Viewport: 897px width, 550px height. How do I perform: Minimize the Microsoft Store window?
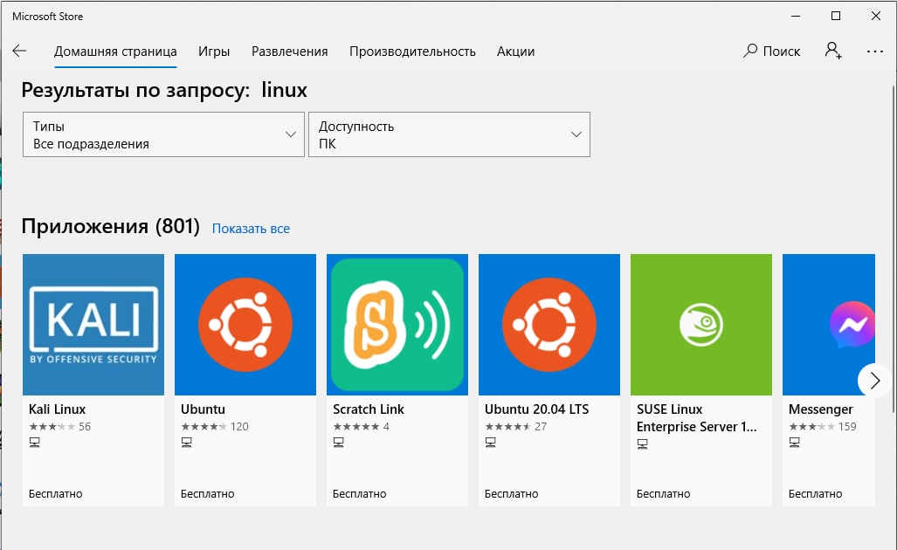click(x=796, y=16)
